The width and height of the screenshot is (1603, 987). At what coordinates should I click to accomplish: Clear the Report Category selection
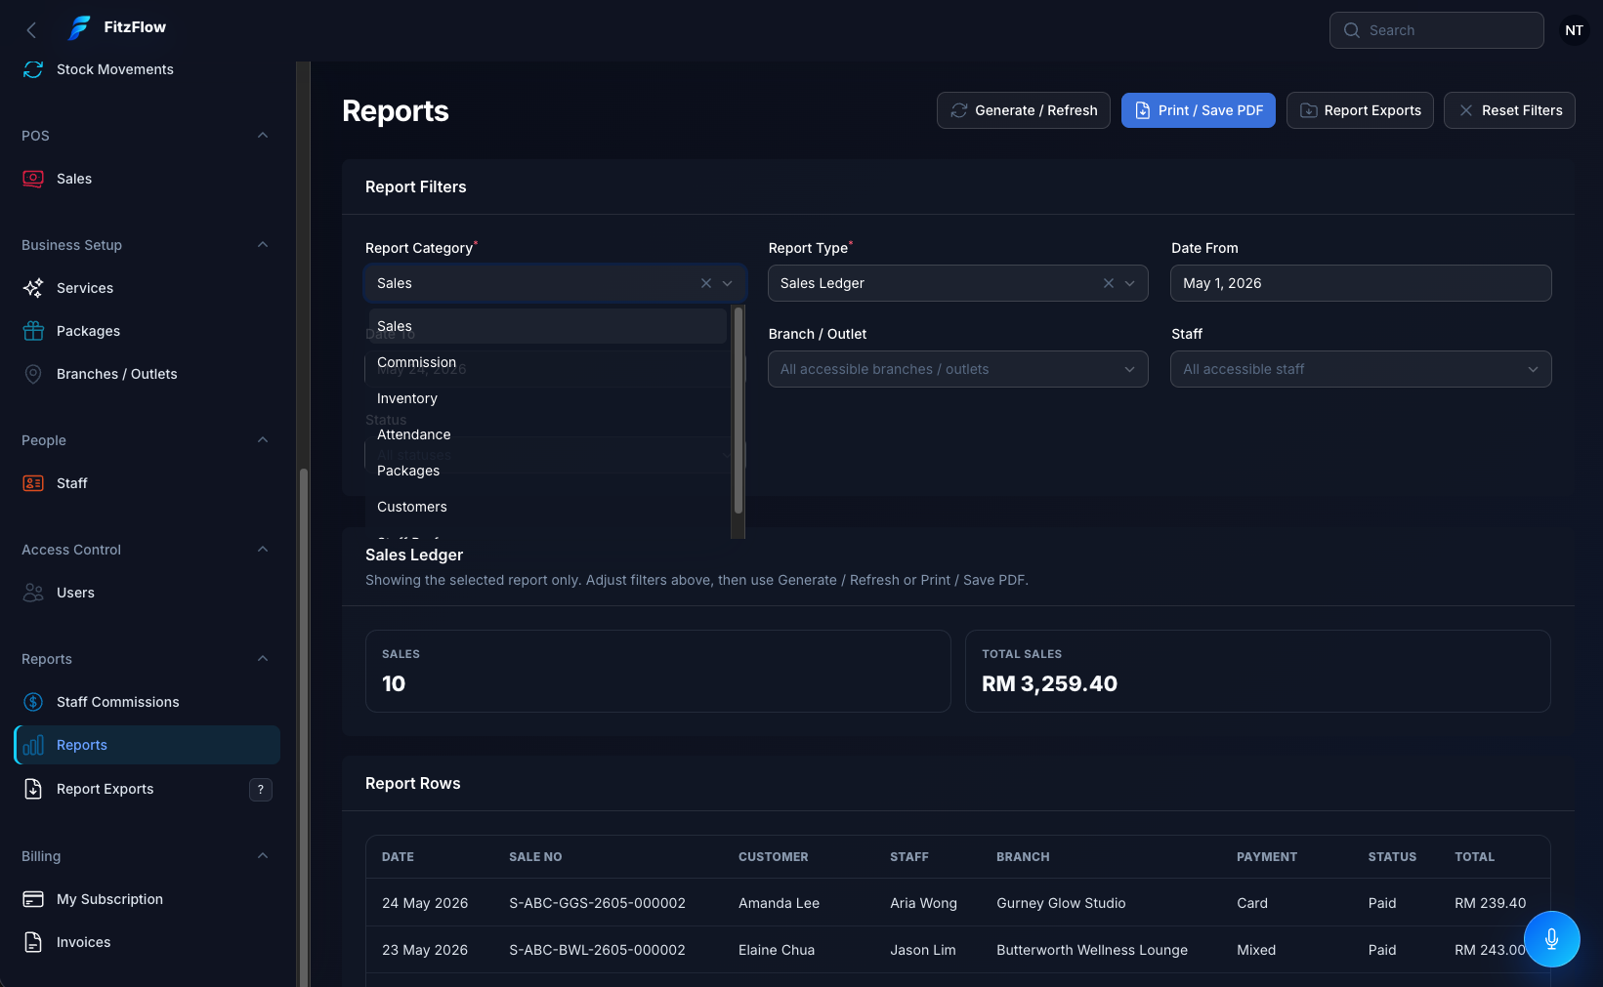706,283
